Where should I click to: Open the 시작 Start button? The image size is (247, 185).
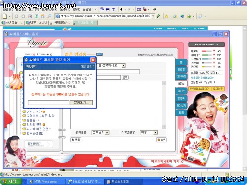pos(11,182)
